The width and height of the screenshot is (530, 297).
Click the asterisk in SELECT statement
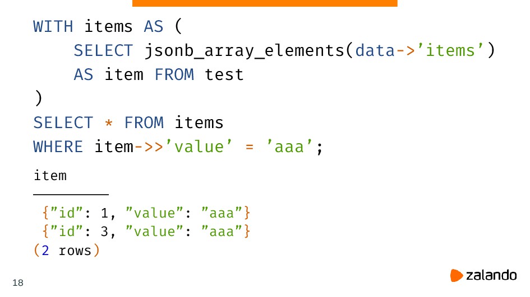(x=108, y=122)
